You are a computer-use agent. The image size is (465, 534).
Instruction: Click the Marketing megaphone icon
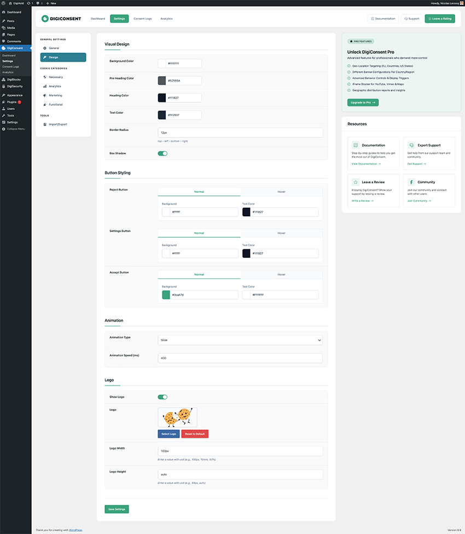tap(44, 95)
